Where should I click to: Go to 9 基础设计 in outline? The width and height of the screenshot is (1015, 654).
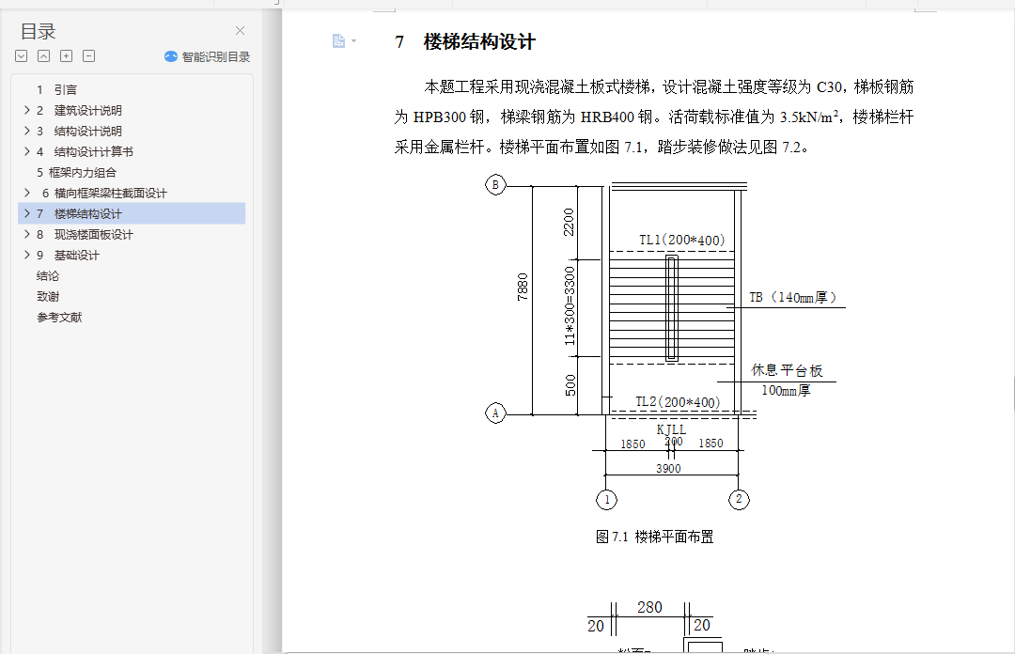[68, 256]
